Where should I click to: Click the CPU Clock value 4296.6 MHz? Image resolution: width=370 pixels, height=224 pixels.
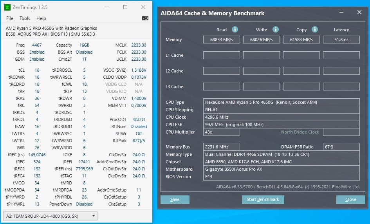click(281, 117)
